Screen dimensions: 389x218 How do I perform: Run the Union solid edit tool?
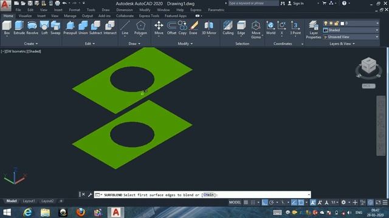tap(83, 27)
